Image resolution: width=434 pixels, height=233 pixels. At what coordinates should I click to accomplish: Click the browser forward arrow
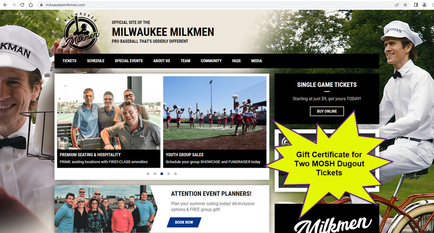coord(14,5)
